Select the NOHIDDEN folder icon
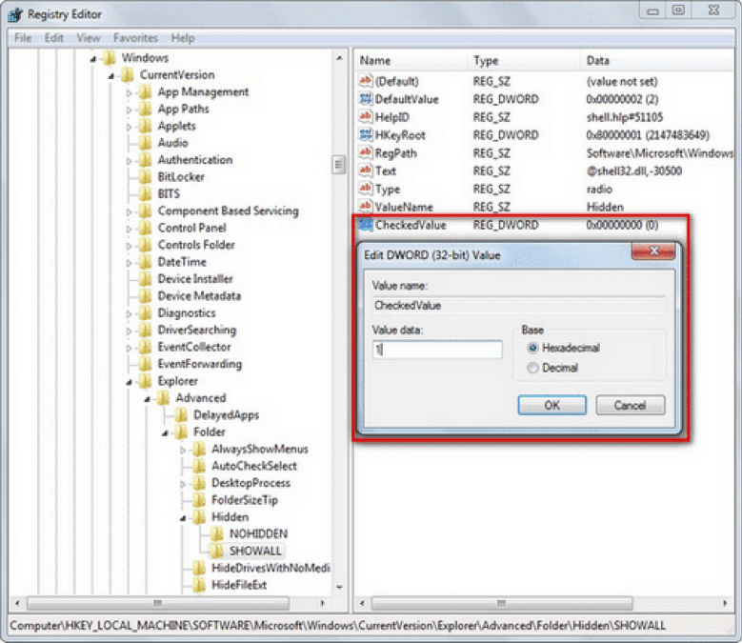The width and height of the screenshot is (742, 643). click(216, 533)
